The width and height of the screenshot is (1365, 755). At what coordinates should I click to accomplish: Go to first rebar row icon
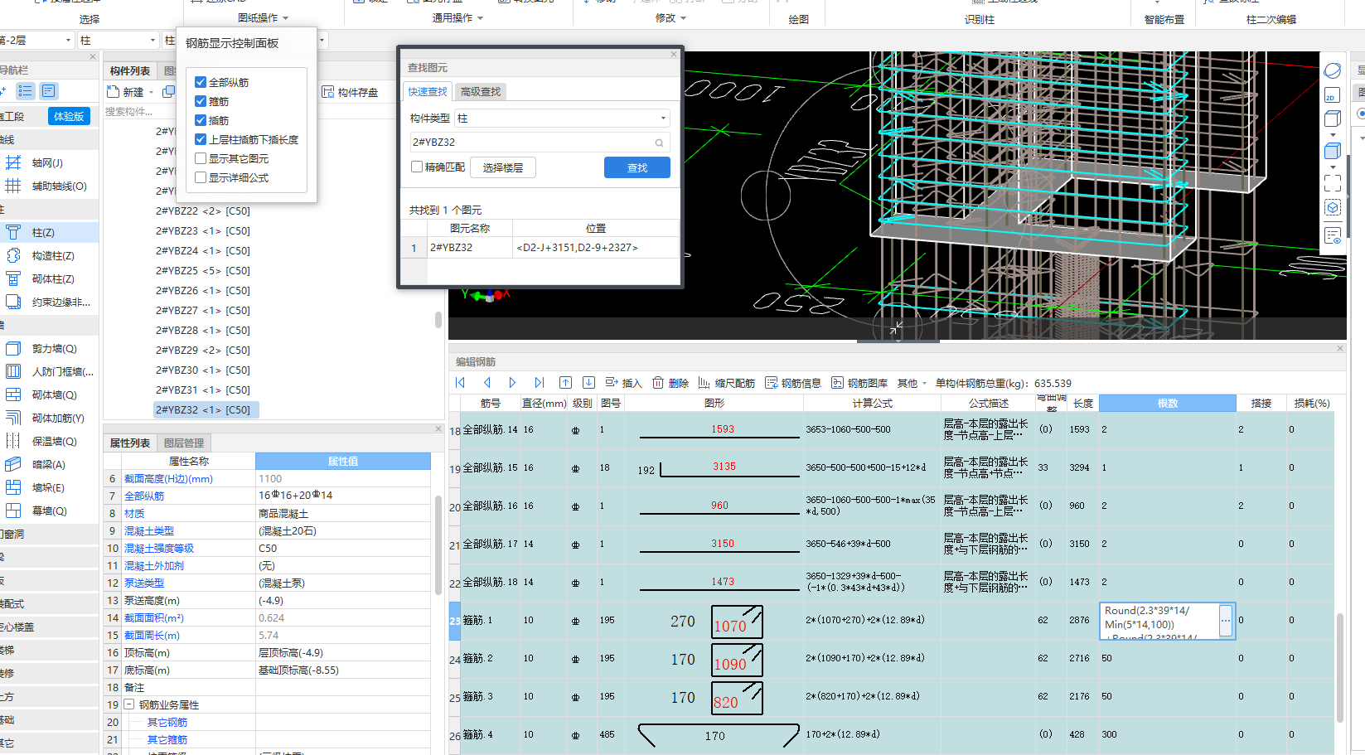pyautogui.click(x=461, y=383)
